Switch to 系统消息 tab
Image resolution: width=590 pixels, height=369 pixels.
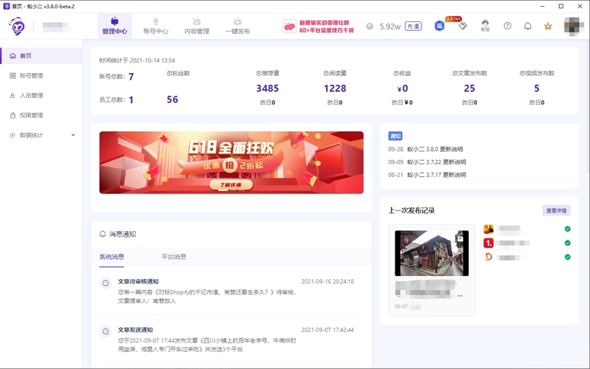[112, 257]
